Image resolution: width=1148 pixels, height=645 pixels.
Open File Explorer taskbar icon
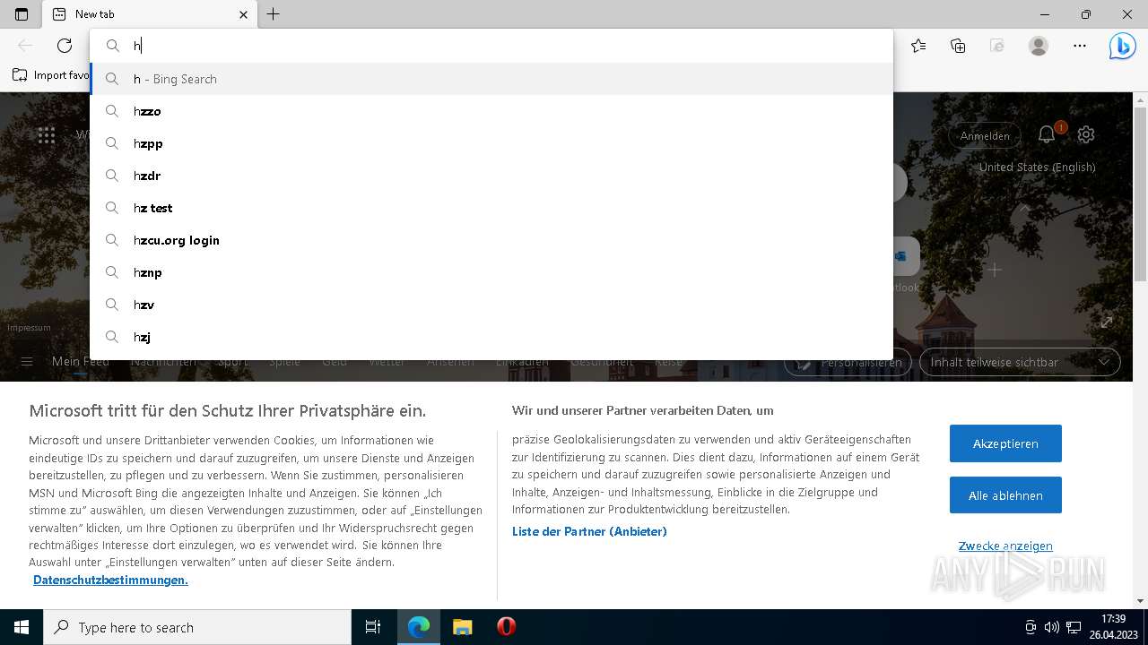462,627
